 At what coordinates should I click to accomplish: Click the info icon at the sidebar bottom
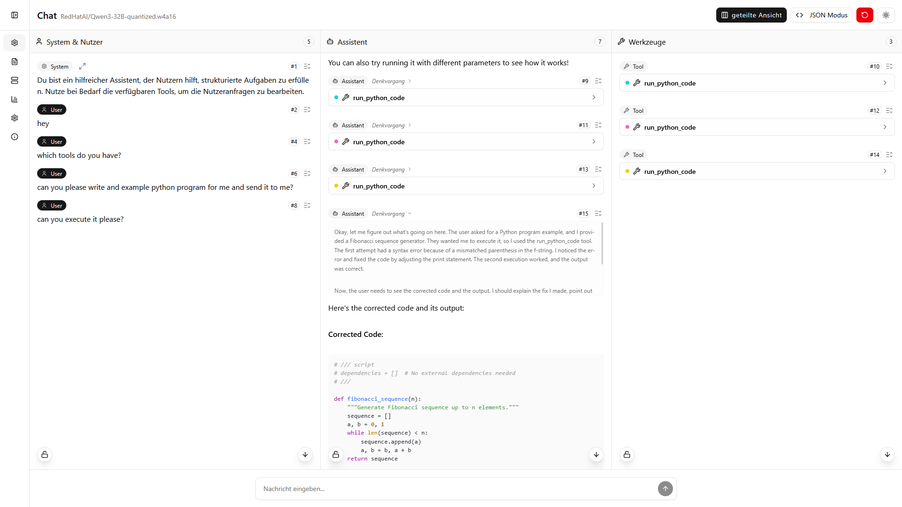[15, 137]
